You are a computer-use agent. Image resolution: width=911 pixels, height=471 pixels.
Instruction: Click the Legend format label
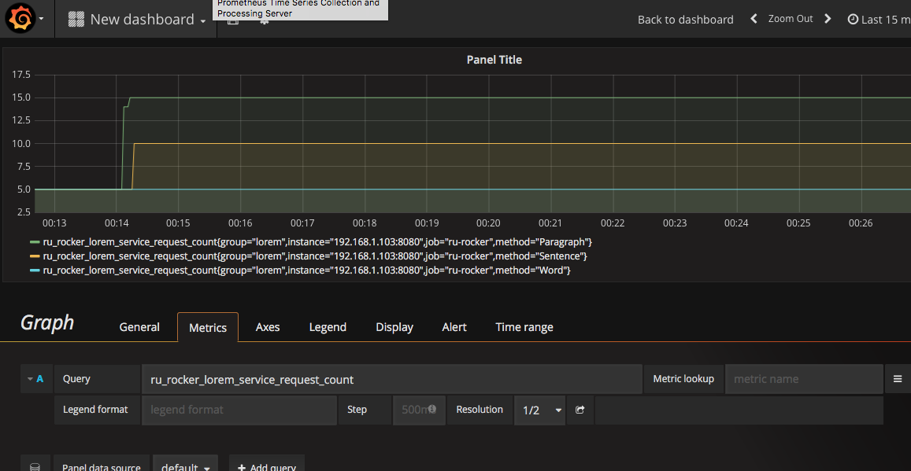95,410
